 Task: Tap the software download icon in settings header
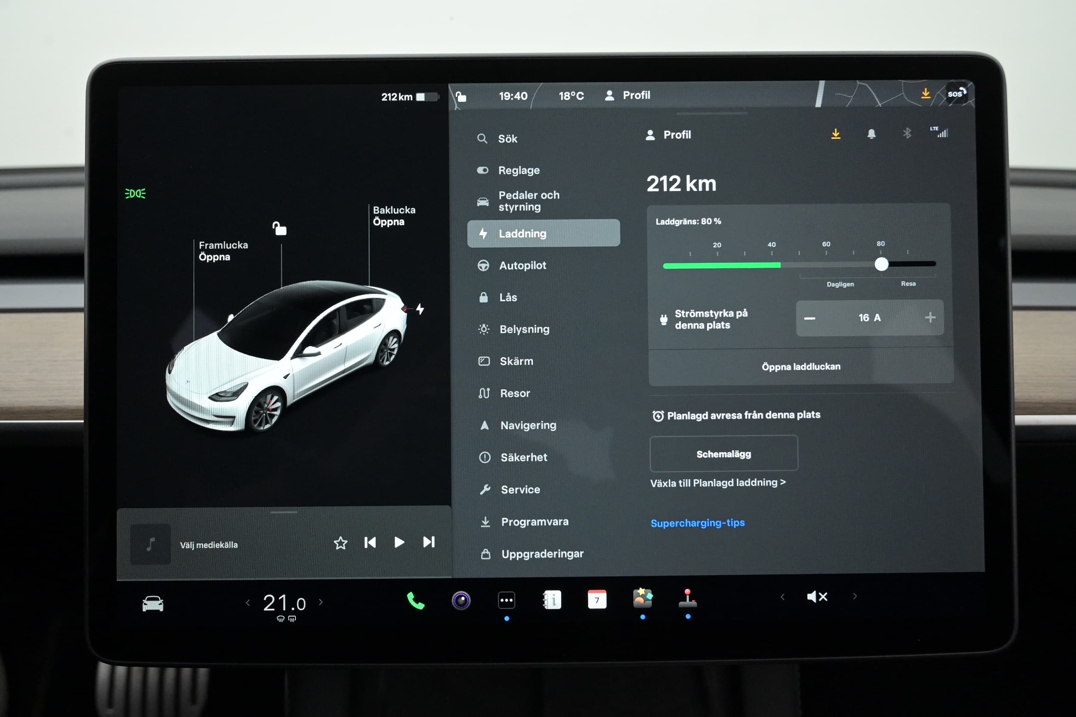[836, 134]
